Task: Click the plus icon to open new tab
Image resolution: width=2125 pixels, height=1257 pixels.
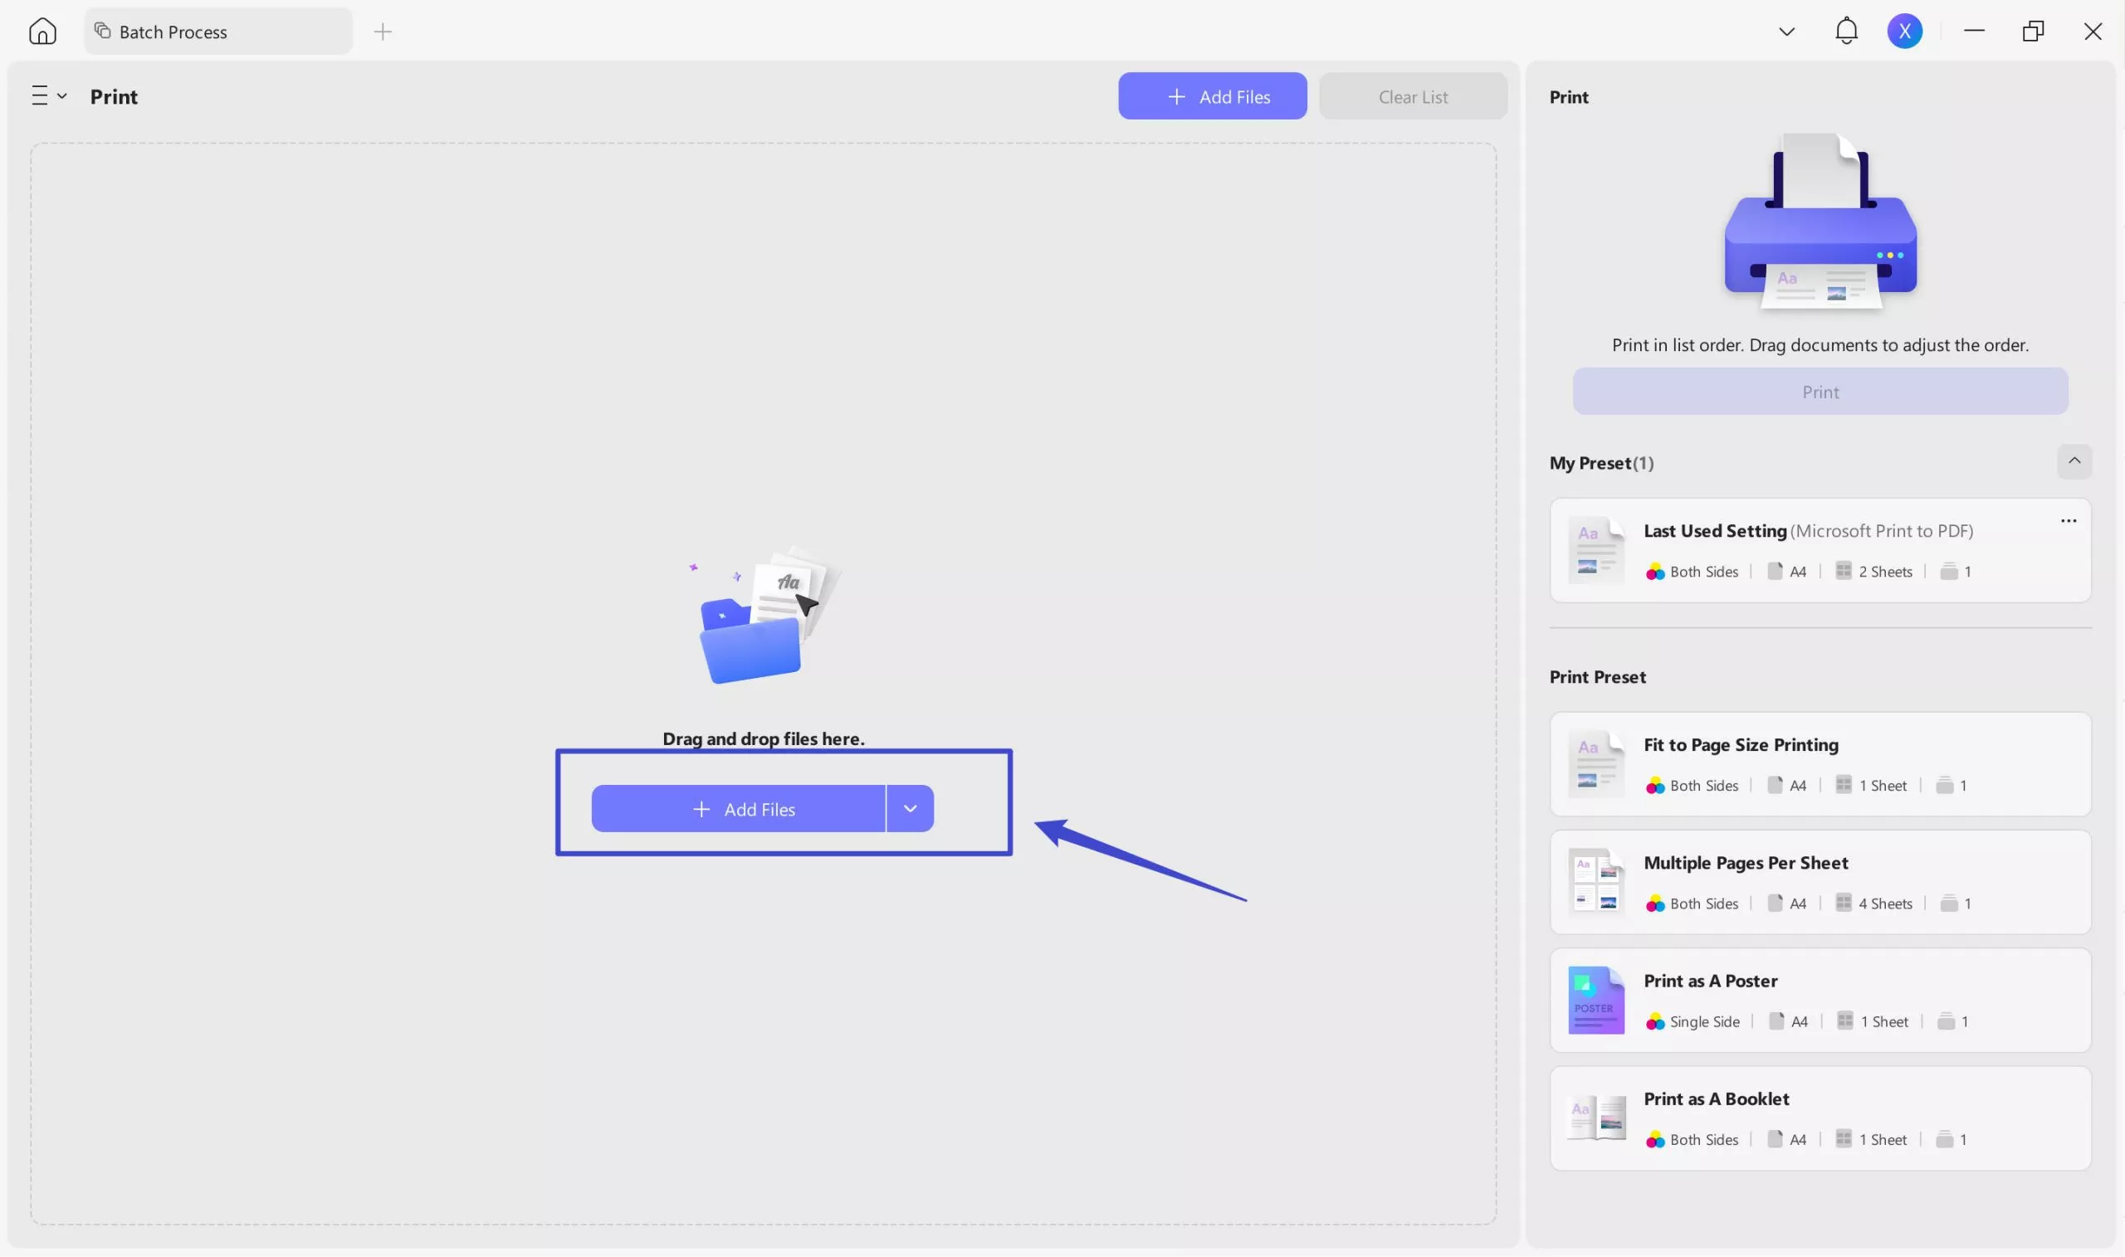Action: pyautogui.click(x=383, y=32)
